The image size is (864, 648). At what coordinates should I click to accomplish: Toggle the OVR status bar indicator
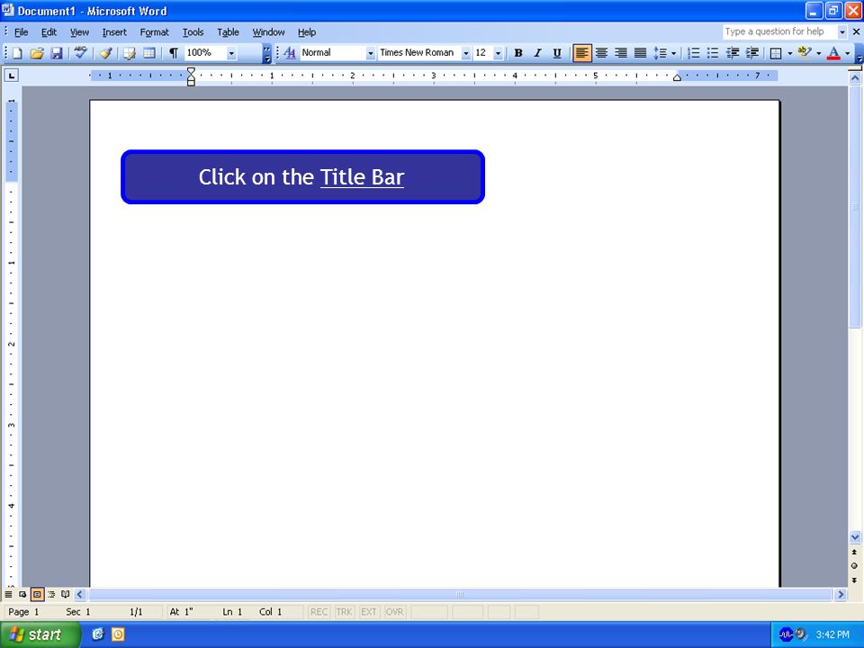pyautogui.click(x=394, y=612)
